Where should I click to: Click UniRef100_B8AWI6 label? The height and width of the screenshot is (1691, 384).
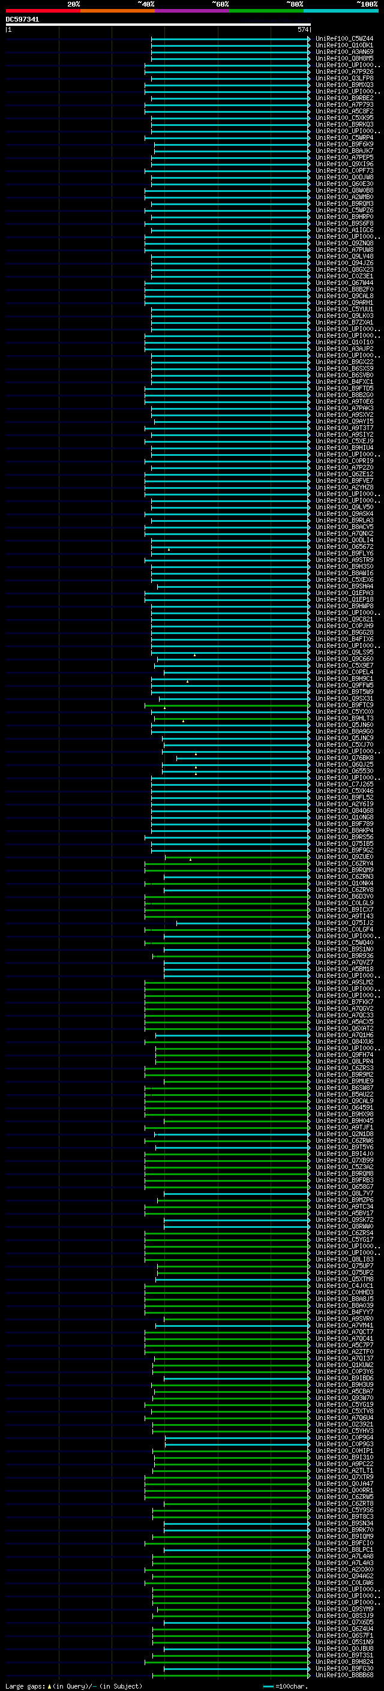[344, 573]
